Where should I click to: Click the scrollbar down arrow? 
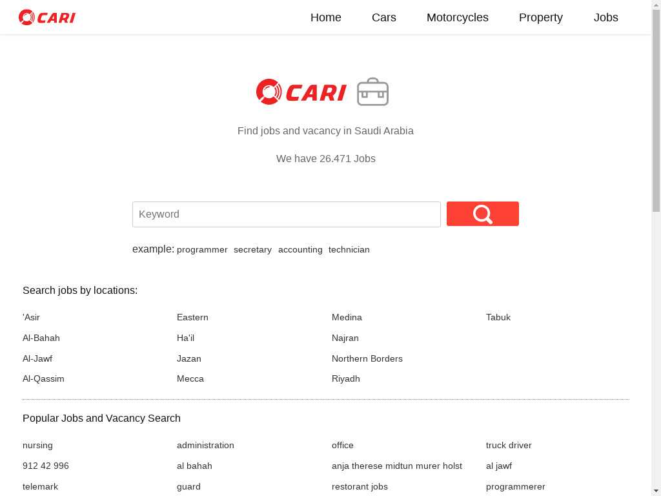656,491
